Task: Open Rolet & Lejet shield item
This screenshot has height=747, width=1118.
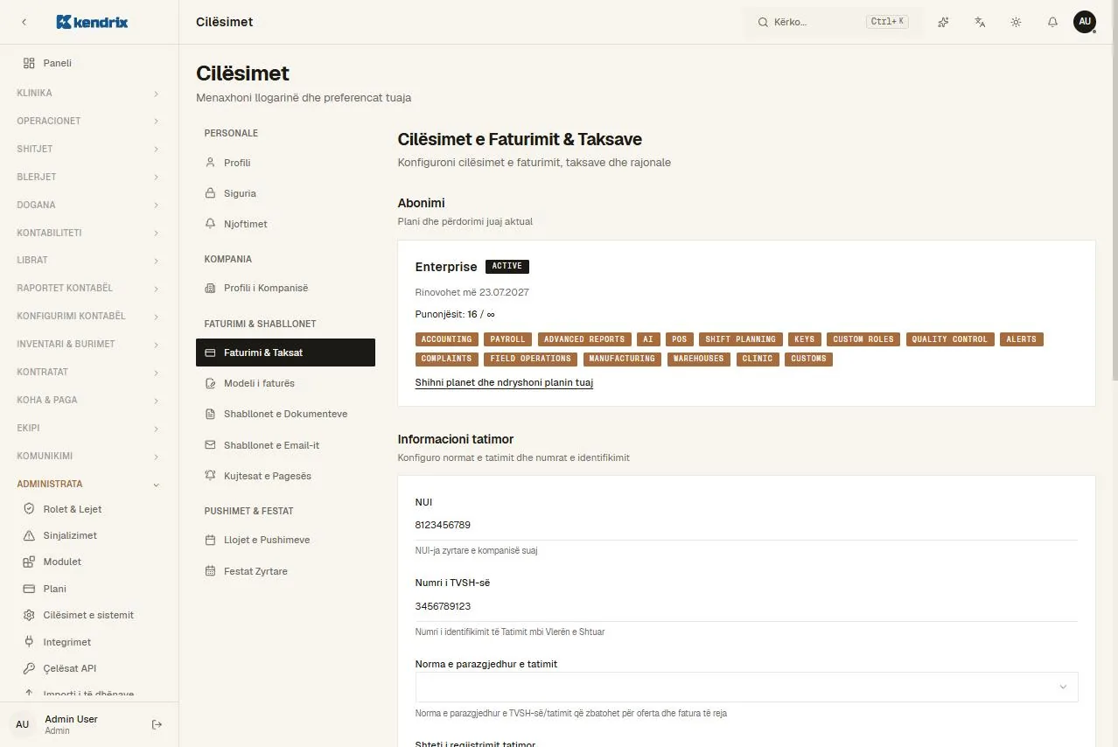Action: [89, 509]
